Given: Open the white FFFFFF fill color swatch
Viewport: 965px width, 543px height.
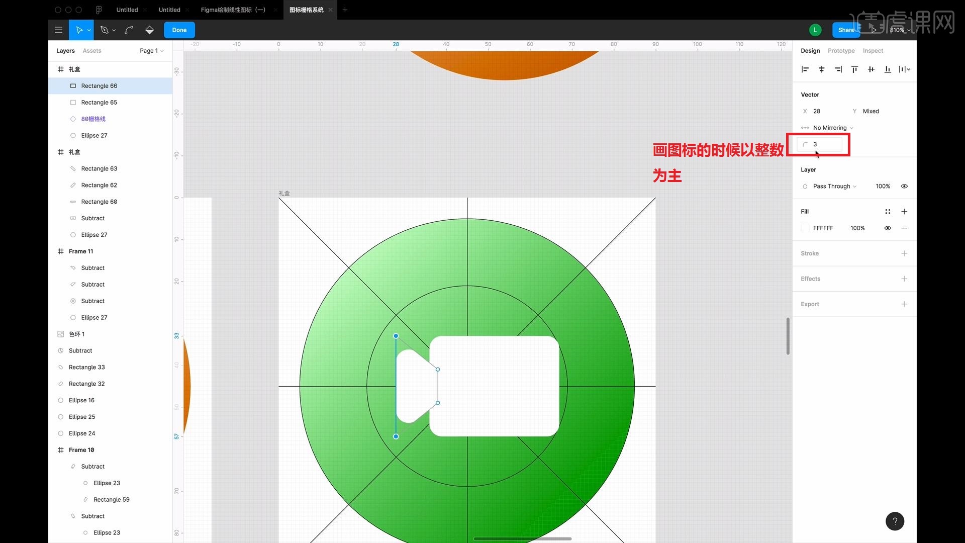Looking at the screenshot, I should (x=805, y=228).
